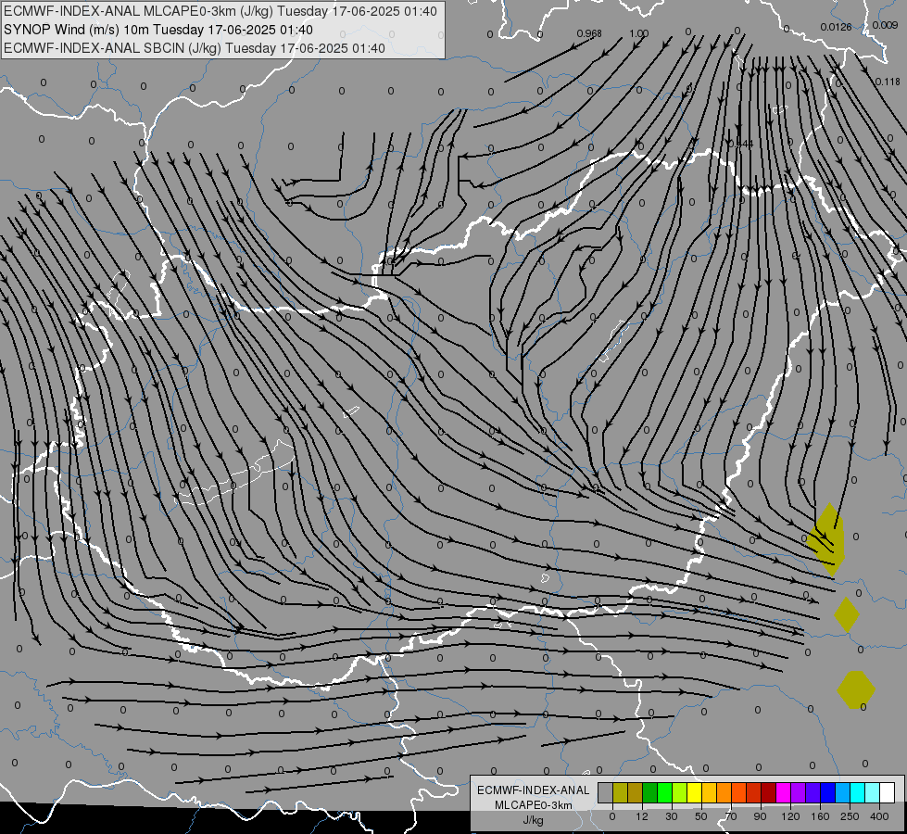Viewport: 907px width, 834px height.
Task: Click the 0.118 grid value
Action: pos(888,82)
